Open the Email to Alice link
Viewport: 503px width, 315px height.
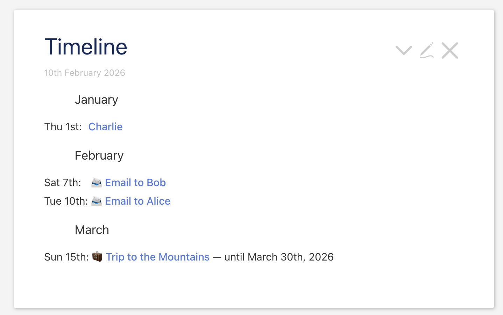pos(138,201)
